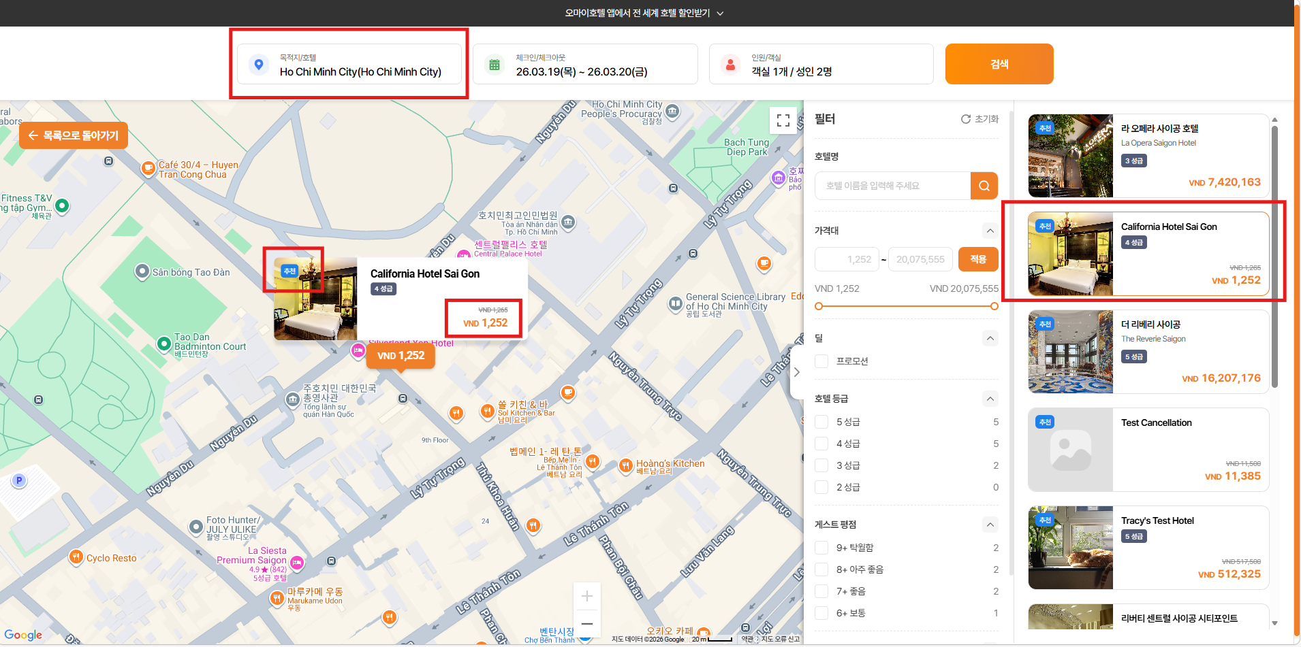Click the maximum price 20,075,555 input field
This screenshot has width=1301, height=647.
tap(920, 259)
